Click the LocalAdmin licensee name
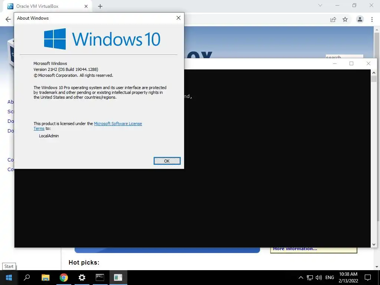This screenshot has width=380, height=285. click(49, 136)
